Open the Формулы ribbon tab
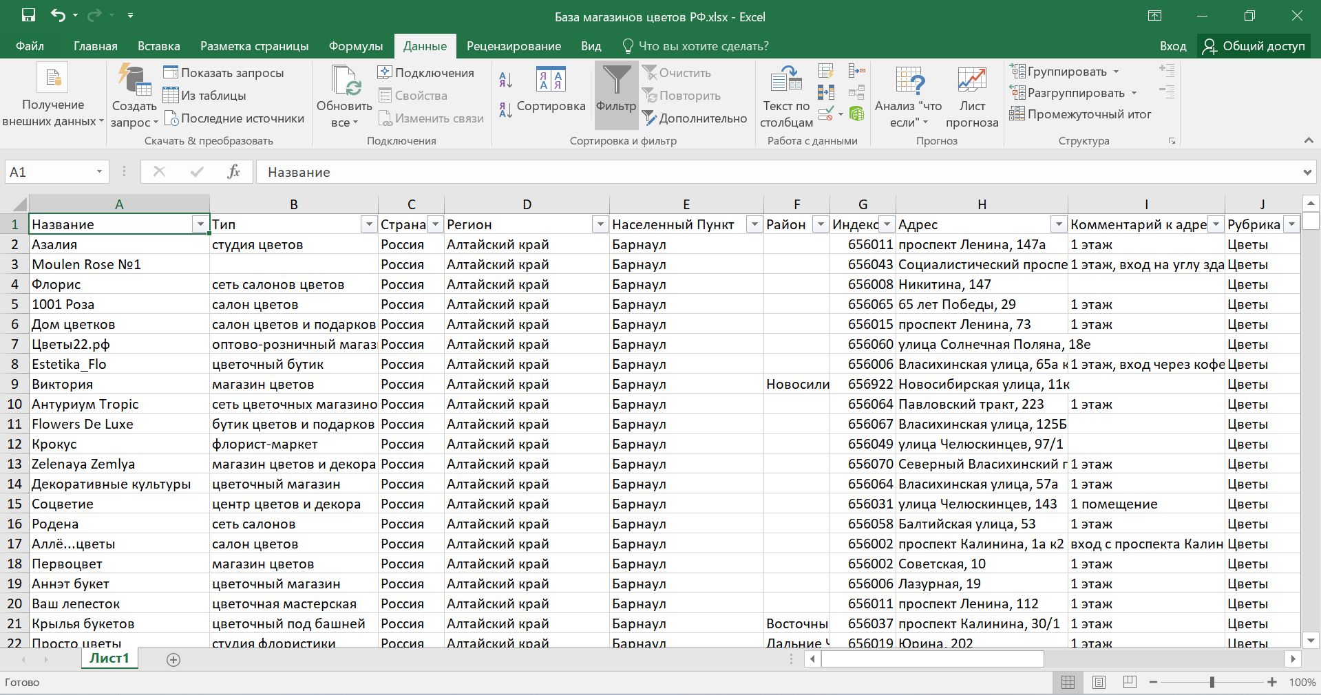 [x=355, y=46]
